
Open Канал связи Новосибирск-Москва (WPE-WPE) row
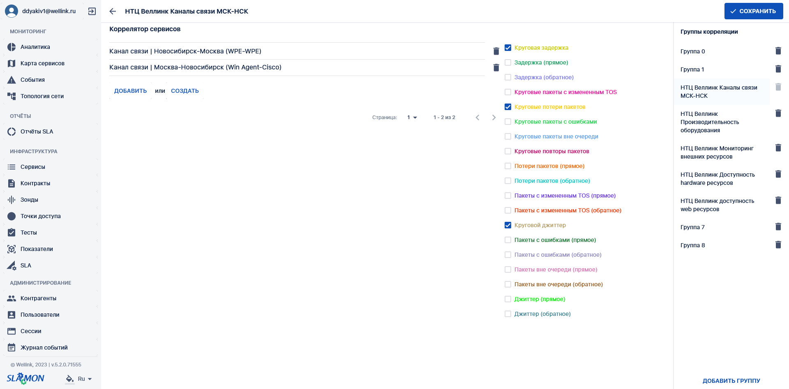297,51
